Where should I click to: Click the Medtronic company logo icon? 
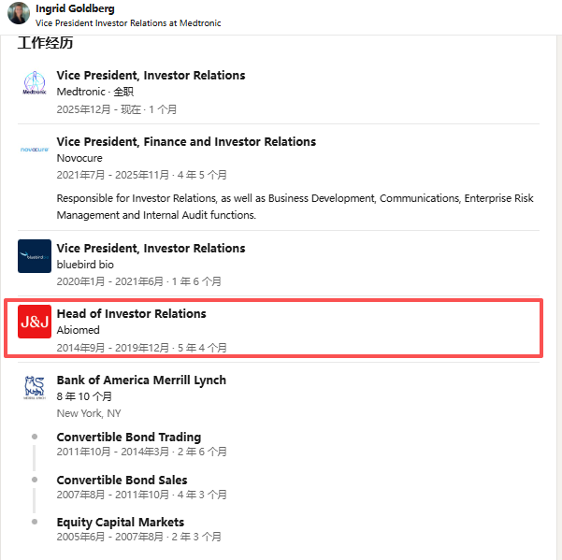point(34,83)
